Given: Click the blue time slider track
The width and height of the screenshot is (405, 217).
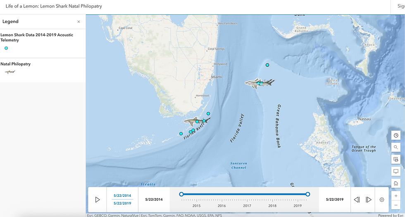Looking at the screenshot, I should pyautogui.click(x=244, y=194).
